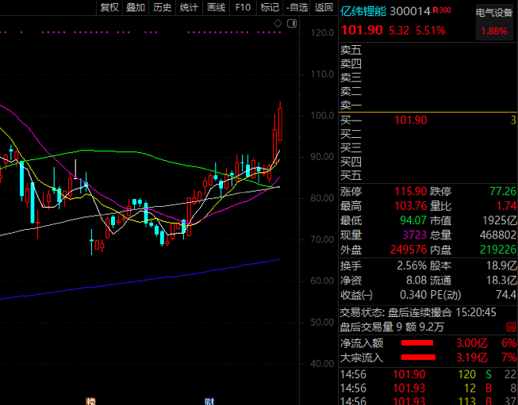Click the 榜 marker at chart bottom
The height and width of the screenshot is (405, 518).
click(x=90, y=401)
